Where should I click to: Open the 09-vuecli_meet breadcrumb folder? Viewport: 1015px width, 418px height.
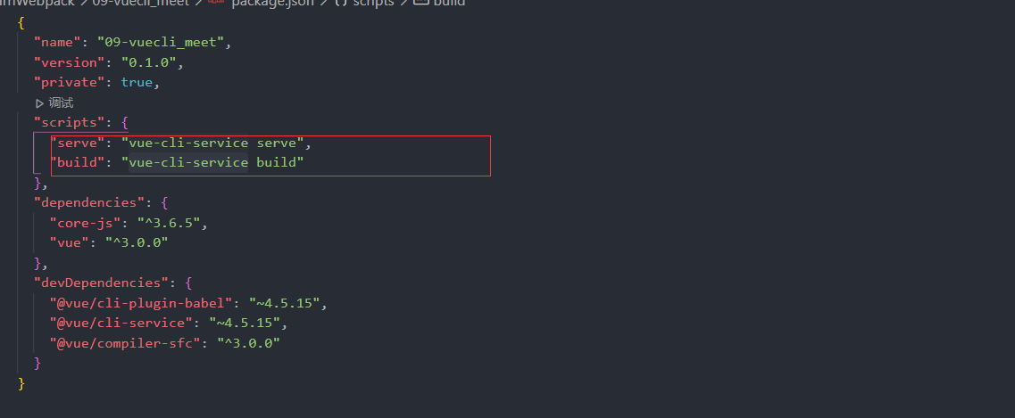click(x=141, y=3)
